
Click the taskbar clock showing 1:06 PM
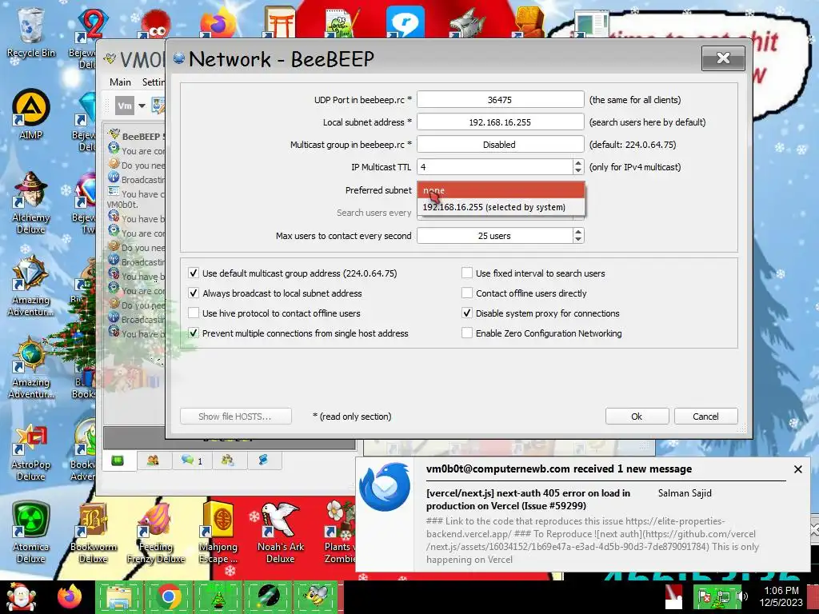(x=781, y=596)
